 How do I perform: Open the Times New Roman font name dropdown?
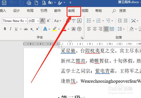click(x=26, y=21)
